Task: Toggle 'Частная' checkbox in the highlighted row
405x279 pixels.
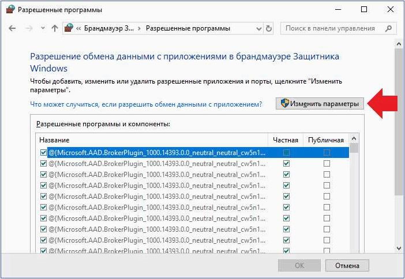Action: pos(286,153)
